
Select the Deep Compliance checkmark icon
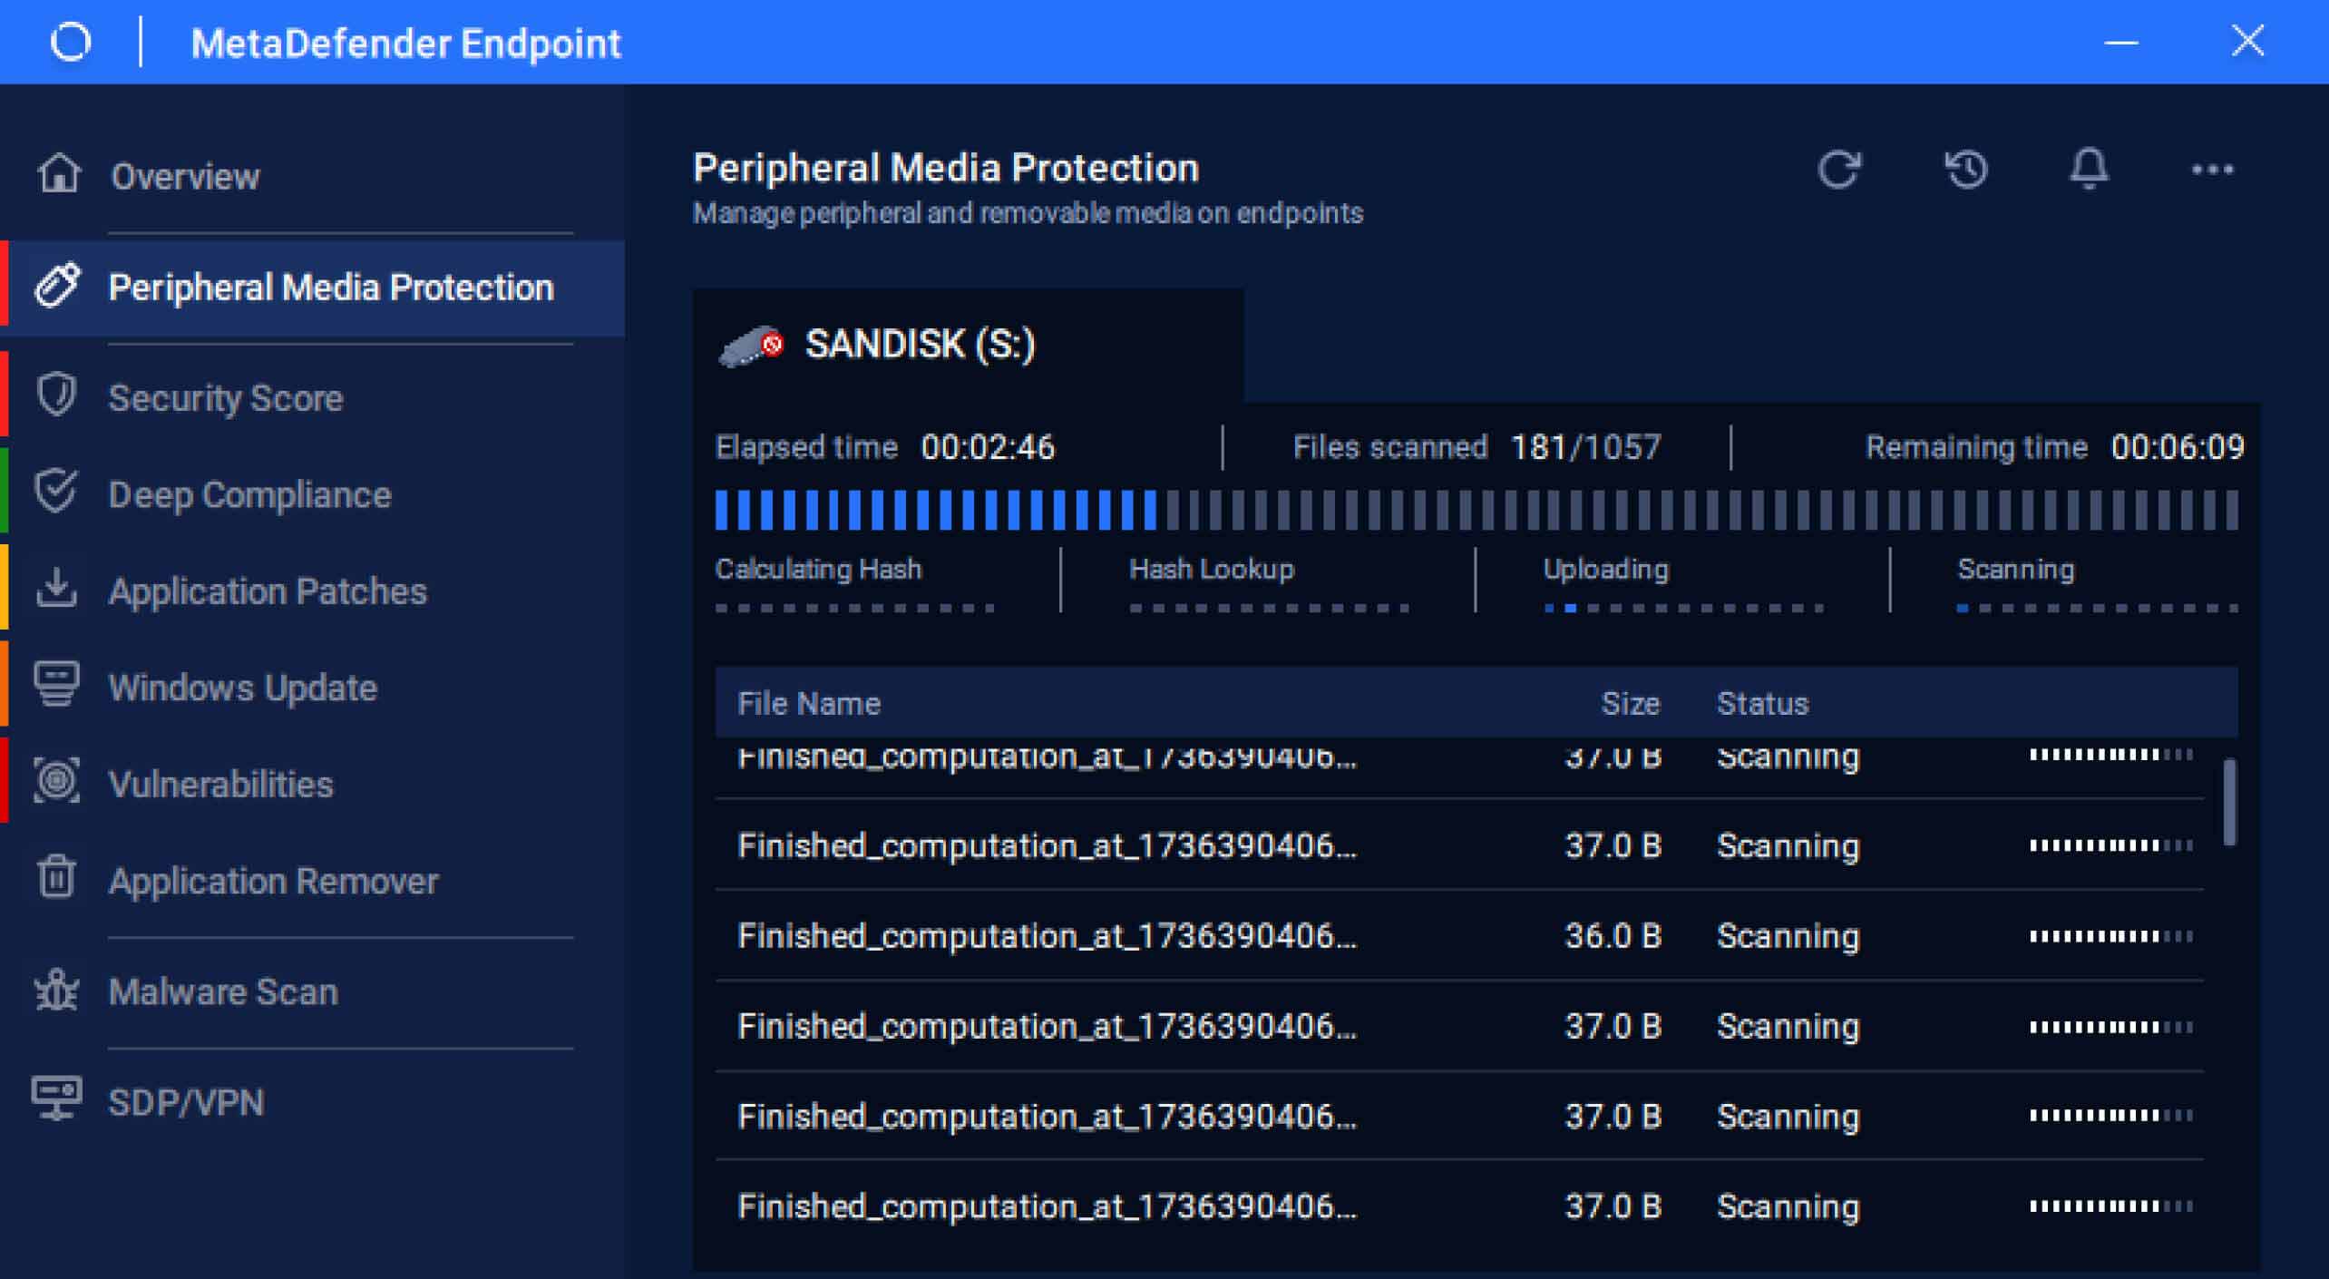(56, 493)
